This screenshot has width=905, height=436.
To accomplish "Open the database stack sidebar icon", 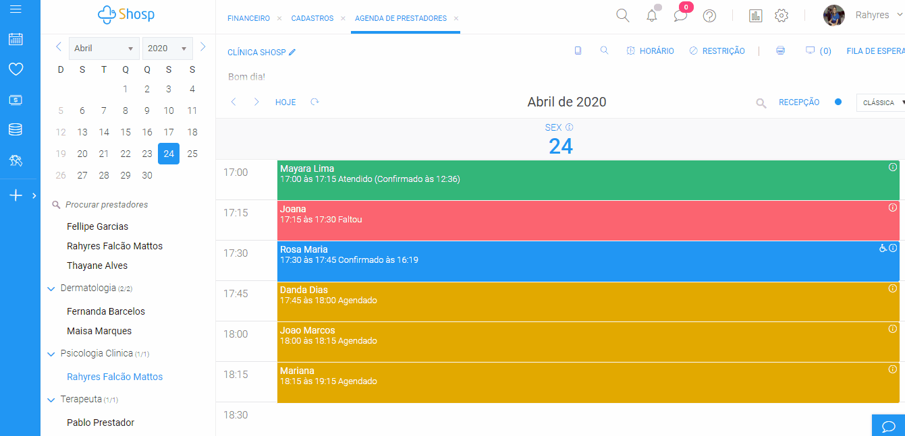I will (x=16, y=129).
